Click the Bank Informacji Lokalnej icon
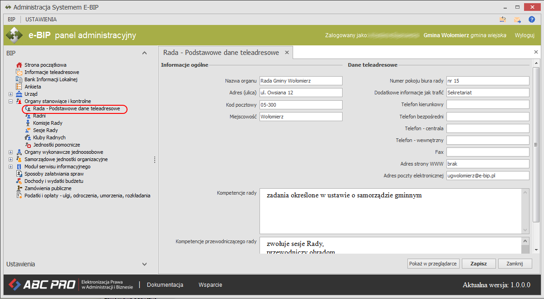 pos(19,79)
